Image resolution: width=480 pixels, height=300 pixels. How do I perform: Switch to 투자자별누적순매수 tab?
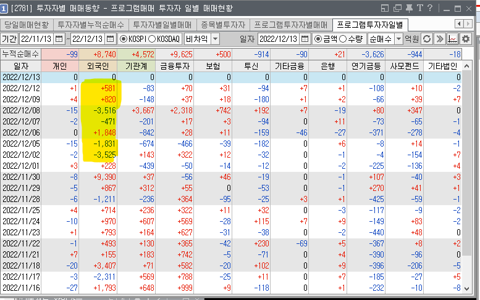click(90, 25)
